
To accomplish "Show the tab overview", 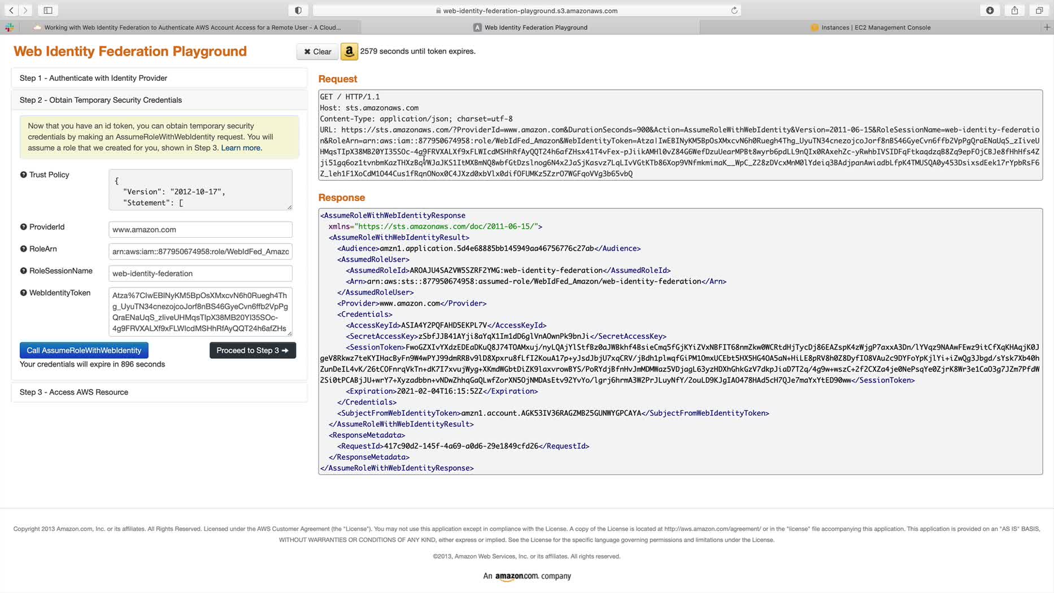I will point(1039,10).
